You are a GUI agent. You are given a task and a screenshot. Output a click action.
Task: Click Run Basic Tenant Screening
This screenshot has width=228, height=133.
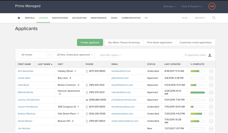[x=124, y=42]
